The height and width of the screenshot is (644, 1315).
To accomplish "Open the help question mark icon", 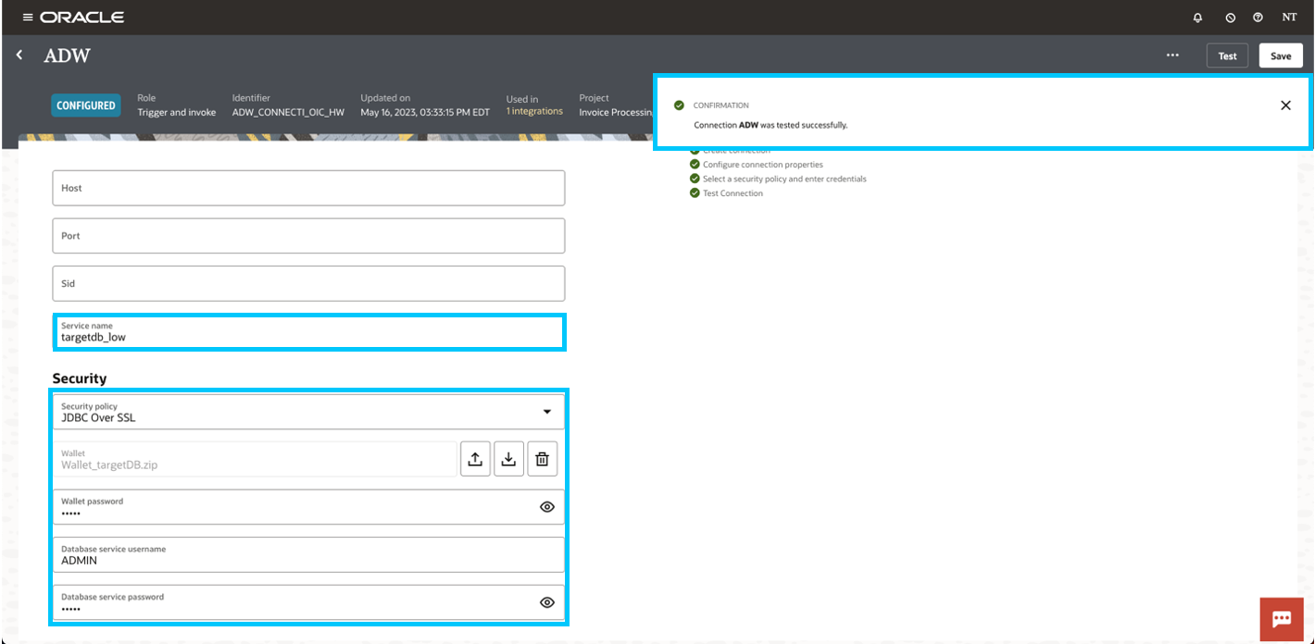I will [1258, 18].
